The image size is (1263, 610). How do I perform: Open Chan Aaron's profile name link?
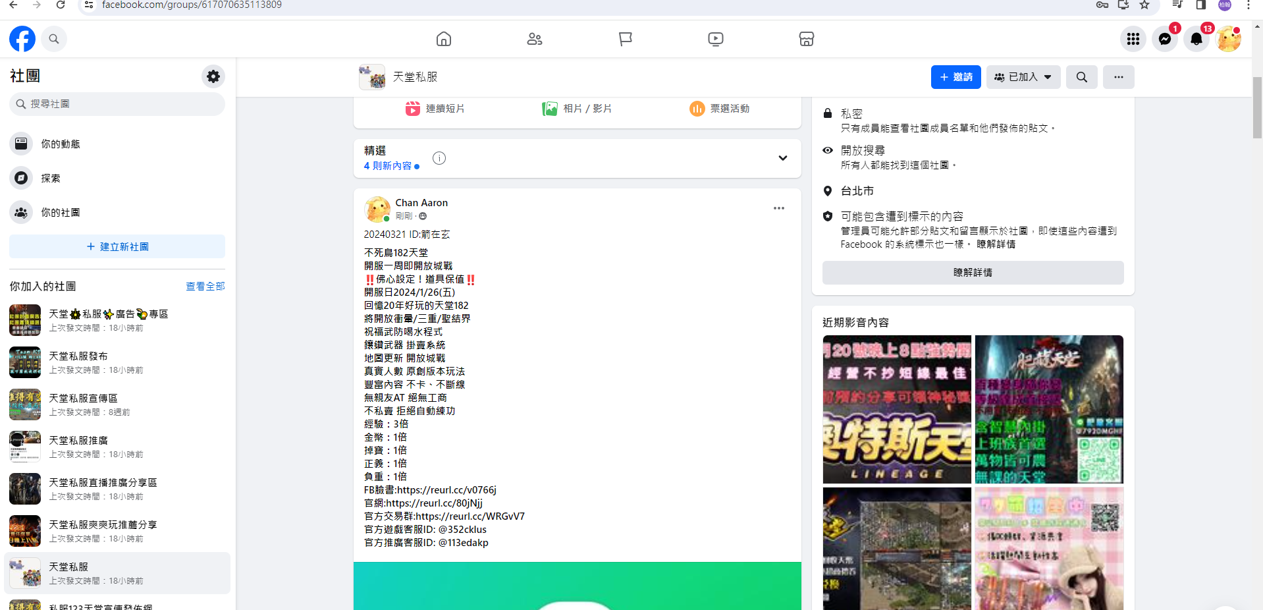click(421, 203)
